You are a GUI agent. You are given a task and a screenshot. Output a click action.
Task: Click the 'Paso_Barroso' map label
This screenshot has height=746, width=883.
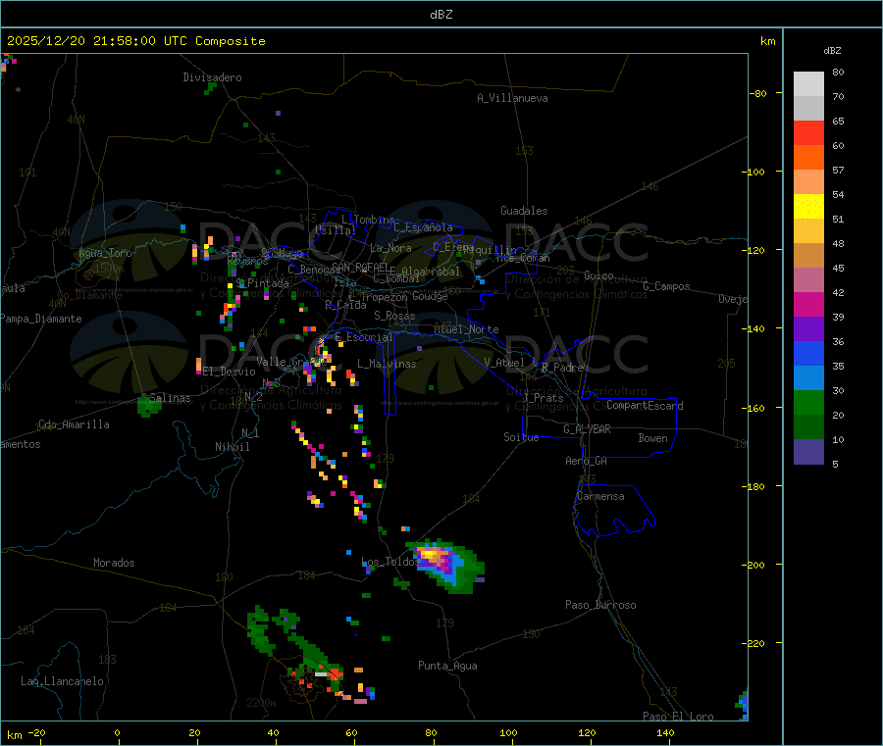(600, 605)
